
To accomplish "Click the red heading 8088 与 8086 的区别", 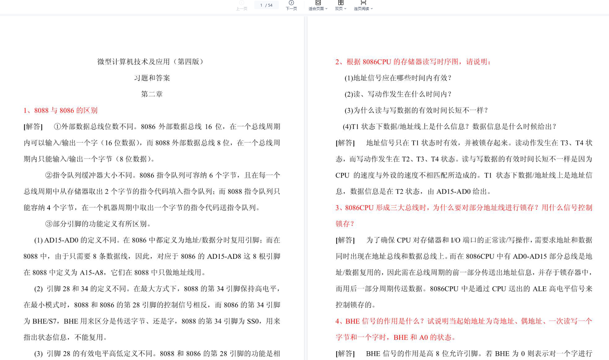I will (60, 110).
